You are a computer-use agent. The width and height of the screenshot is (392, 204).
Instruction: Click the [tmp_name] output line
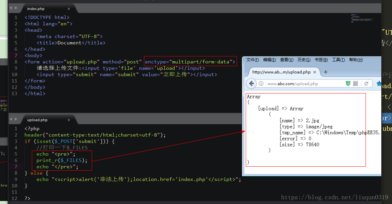click(329, 133)
